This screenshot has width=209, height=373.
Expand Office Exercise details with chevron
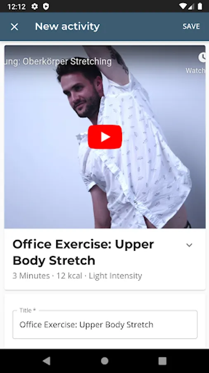tap(189, 245)
